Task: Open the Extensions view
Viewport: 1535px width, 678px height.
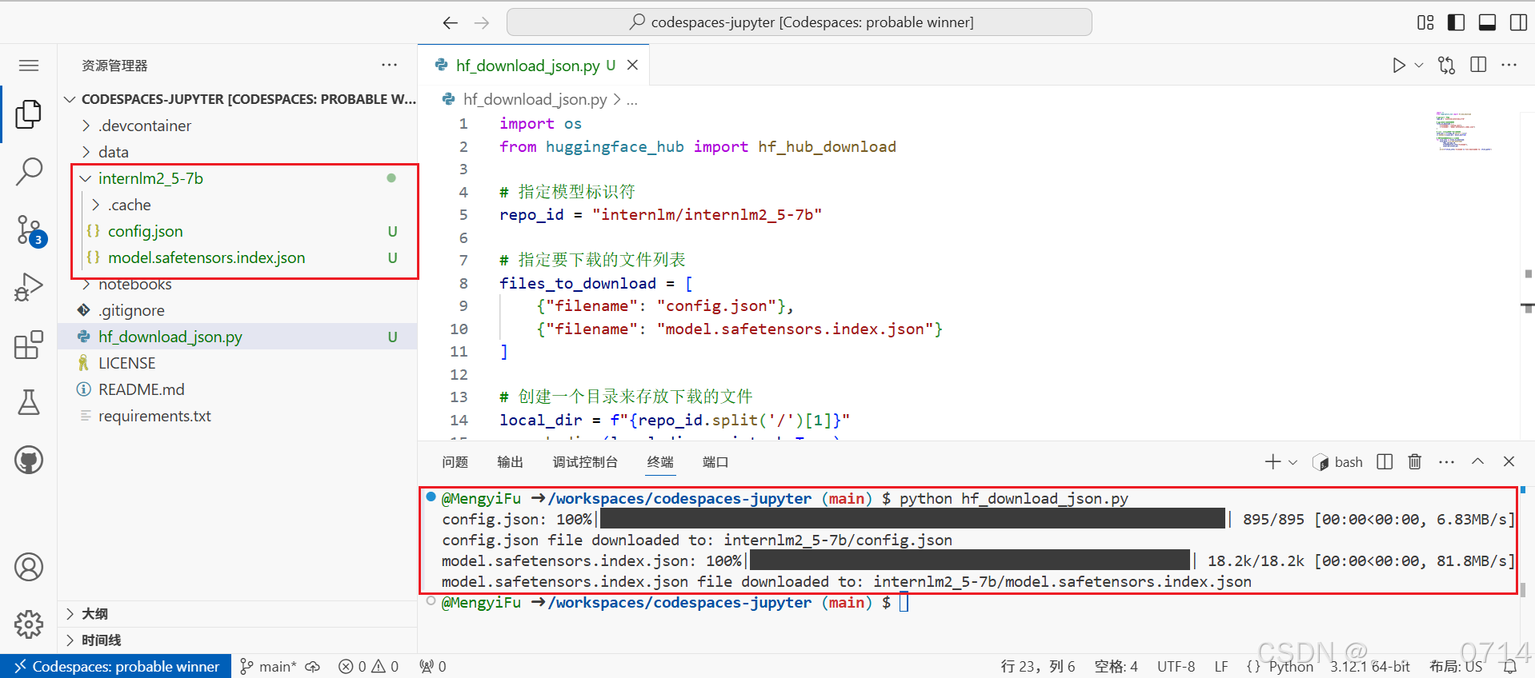Action: click(x=29, y=345)
